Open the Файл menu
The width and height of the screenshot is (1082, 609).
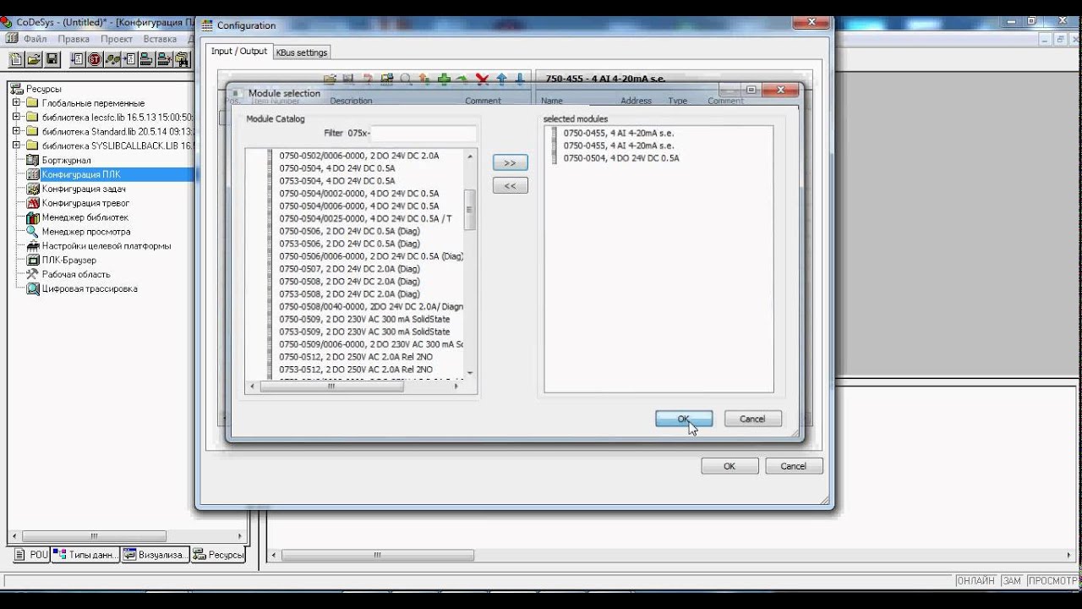click(35, 39)
